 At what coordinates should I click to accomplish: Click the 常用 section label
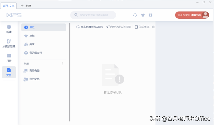26,64
